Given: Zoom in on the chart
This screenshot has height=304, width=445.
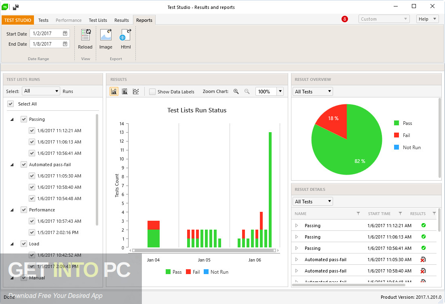Looking at the screenshot, I should pos(236,91).
